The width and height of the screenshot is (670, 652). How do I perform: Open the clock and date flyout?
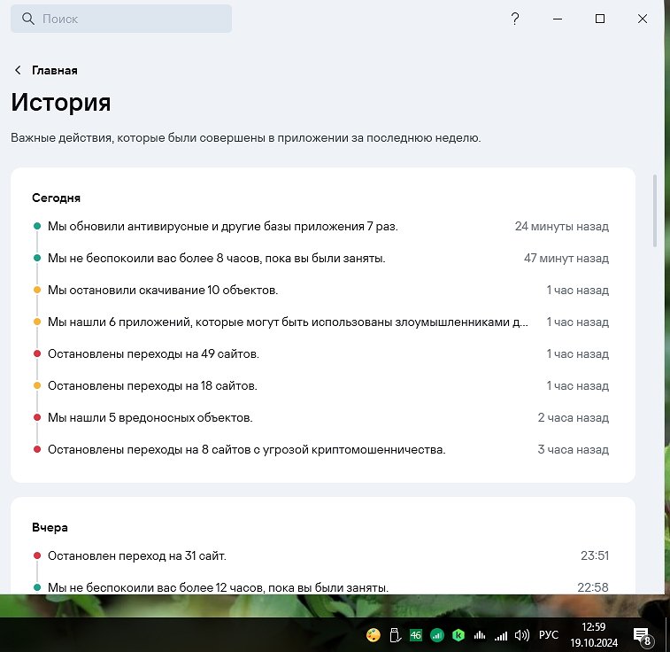(595, 634)
